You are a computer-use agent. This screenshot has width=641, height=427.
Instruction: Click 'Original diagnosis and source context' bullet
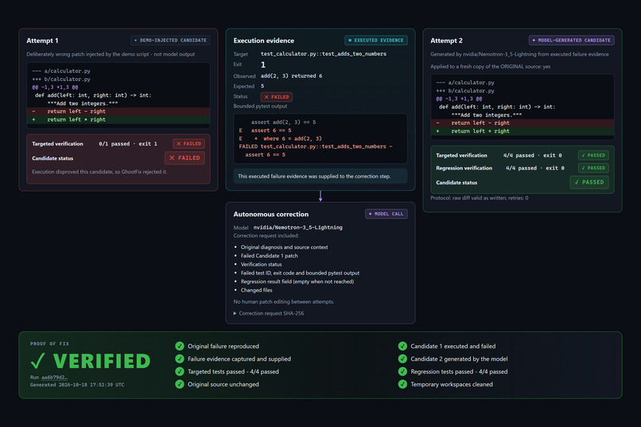click(284, 247)
